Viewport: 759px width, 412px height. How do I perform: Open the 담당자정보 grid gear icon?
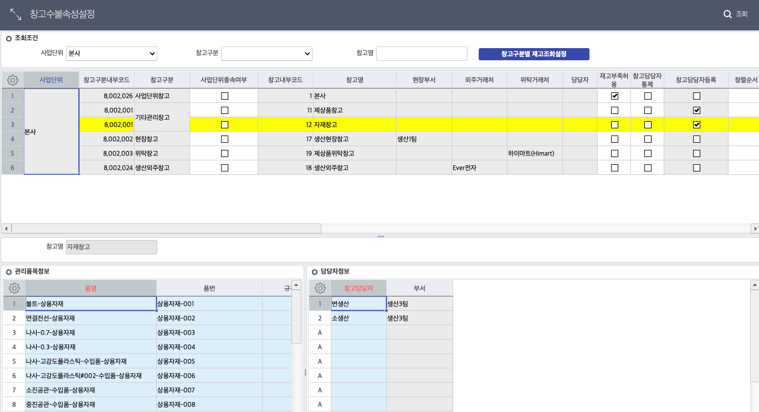tap(320, 288)
